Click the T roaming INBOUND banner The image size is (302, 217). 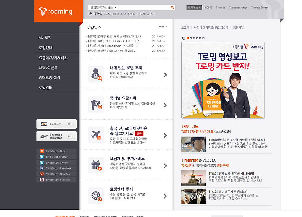pos(57,136)
